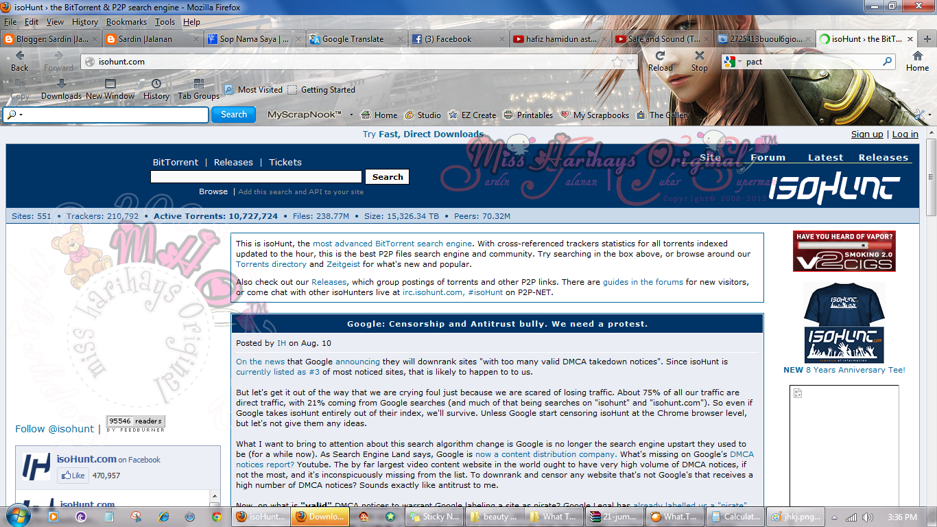Bookmark page with star icon in URL bar
Image resolution: width=937 pixels, height=527 pixels.
point(617,62)
